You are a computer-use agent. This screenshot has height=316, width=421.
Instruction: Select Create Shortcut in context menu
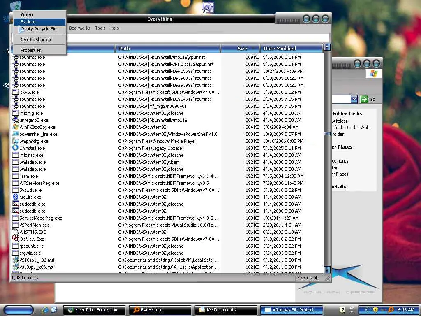coord(39,39)
